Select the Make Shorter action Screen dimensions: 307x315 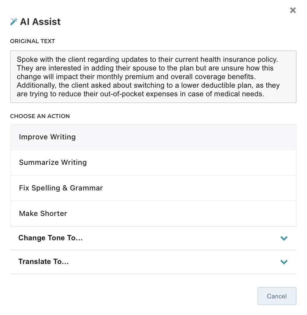[x=43, y=214]
